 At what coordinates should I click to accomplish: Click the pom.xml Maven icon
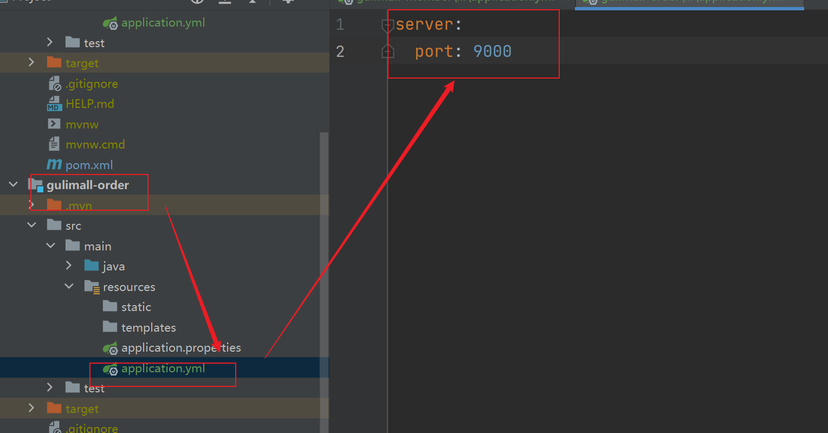54,165
